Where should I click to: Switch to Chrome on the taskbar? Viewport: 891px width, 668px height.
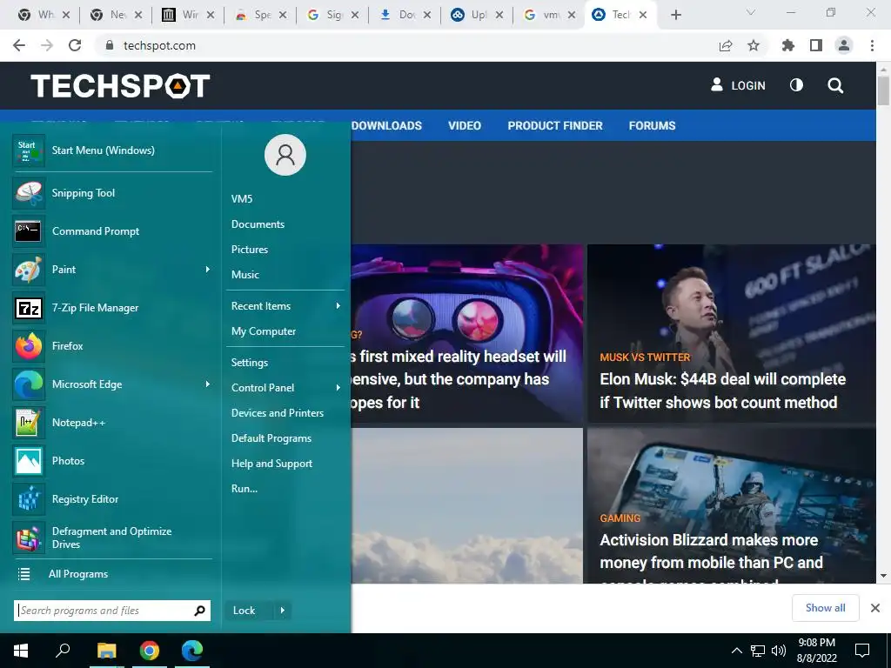click(x=150, y=651)
